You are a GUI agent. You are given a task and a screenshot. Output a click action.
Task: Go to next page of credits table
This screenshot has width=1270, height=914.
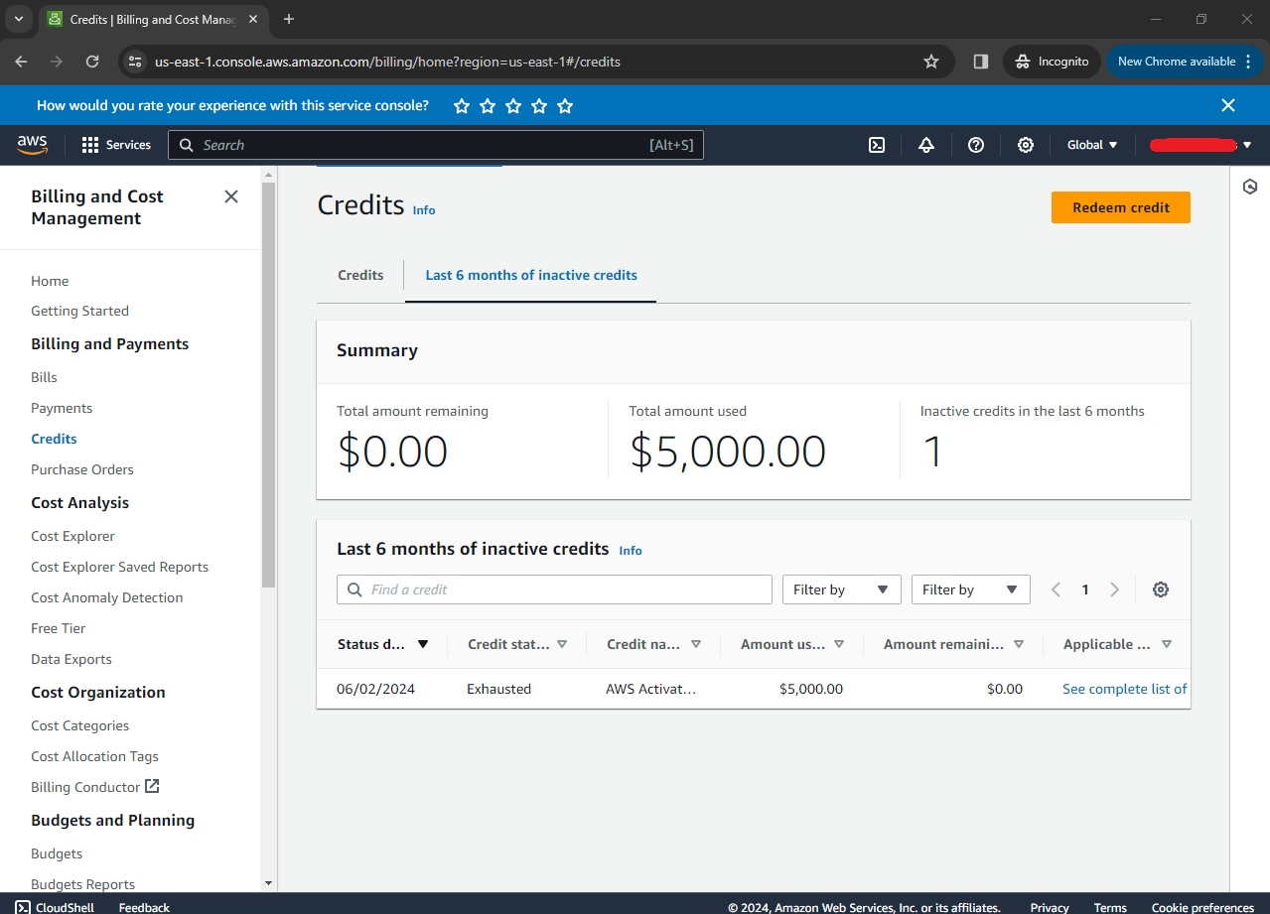pos(1114,589)
